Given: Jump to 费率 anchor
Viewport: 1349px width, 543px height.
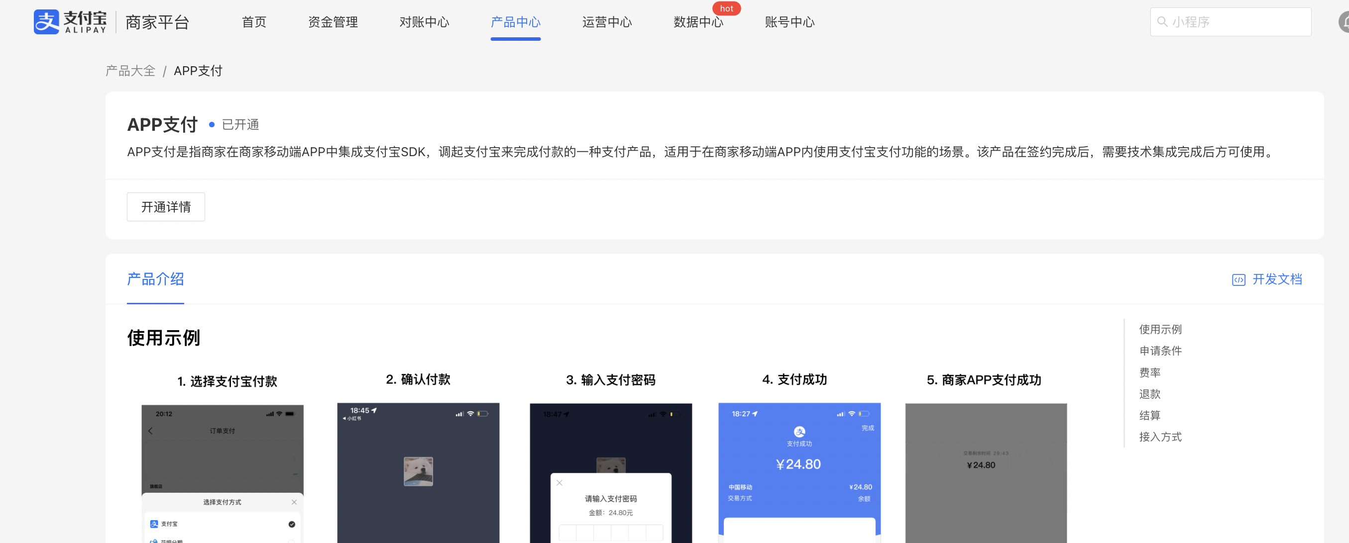Looking at the screenshot, I should (x=1149, y=372).
